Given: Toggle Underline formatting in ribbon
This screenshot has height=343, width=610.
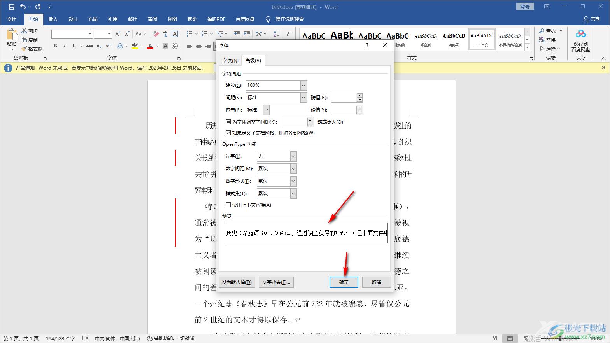Looking at the screenshot, I should click(74, 46).
